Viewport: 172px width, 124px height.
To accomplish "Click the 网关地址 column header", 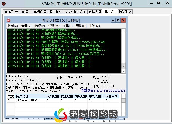I will coord(30,96).
